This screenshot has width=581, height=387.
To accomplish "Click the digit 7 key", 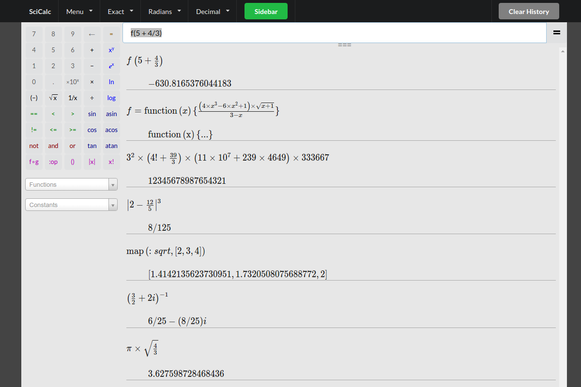I will click(x=34, y=34).
